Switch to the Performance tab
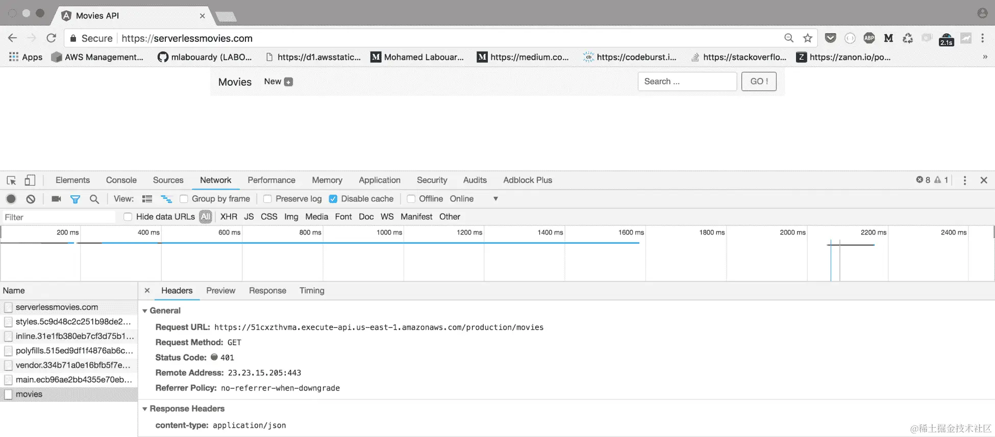This screenshot has height=437, width=995. click(x=271, y=180)
